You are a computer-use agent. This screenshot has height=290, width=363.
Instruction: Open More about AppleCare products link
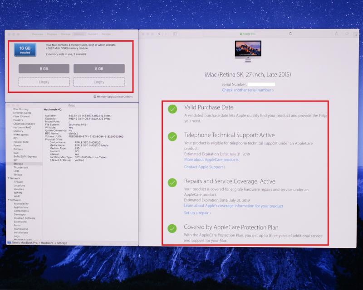click(211, 159)
